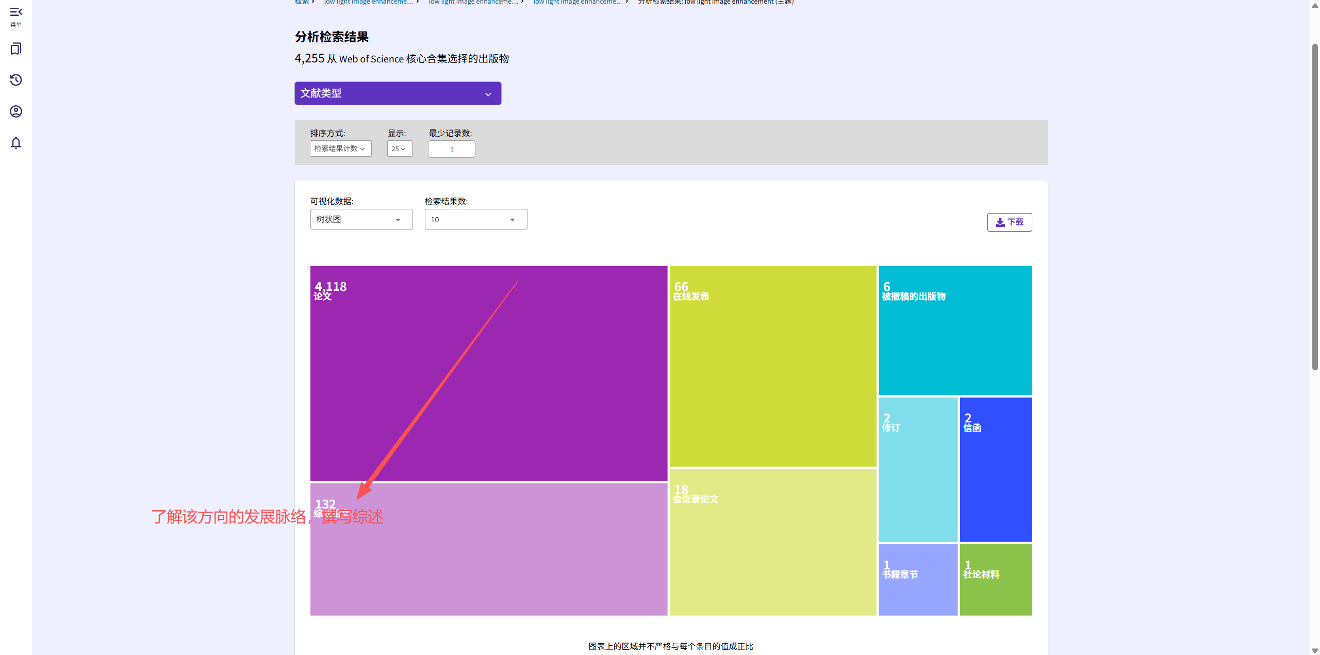The image size is (1320, 655).
Task: Open the 显示 25 dropdown
Action: click(399, 149)
